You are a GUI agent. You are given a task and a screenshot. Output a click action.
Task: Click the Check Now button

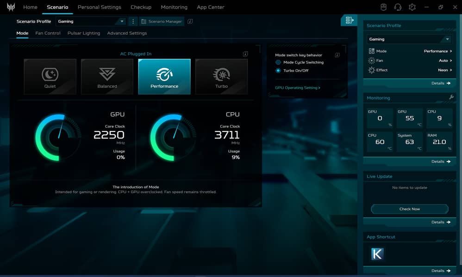(x=409, y=209)
